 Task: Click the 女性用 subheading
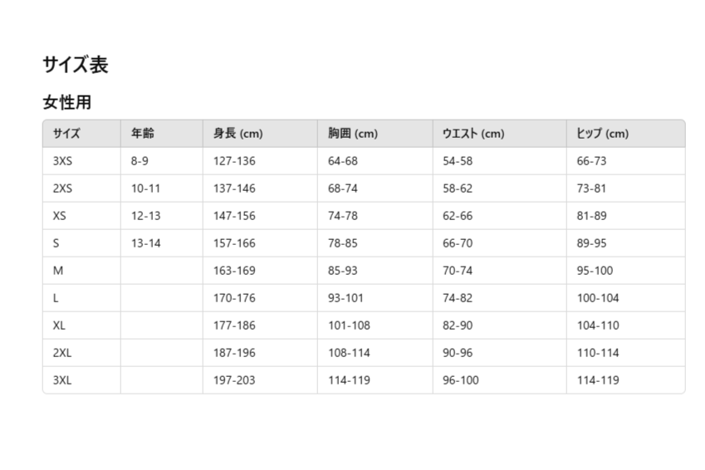point(67,102)
